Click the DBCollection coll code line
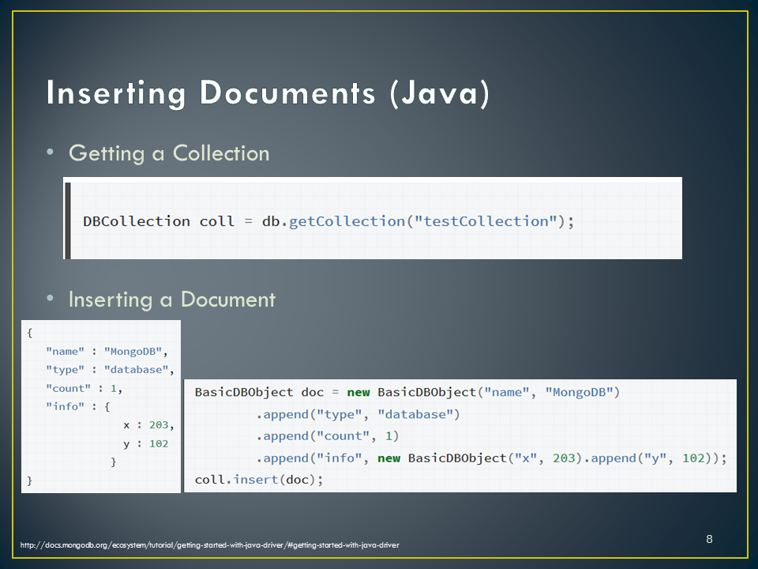 (x=328, y=221)
